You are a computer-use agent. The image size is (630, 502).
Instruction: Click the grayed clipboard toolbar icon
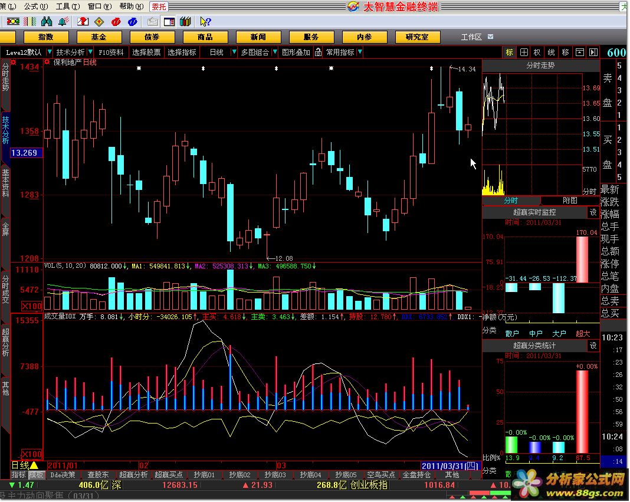[152, 22]
